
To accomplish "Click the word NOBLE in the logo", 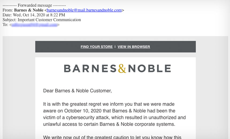I will [149, 68].
